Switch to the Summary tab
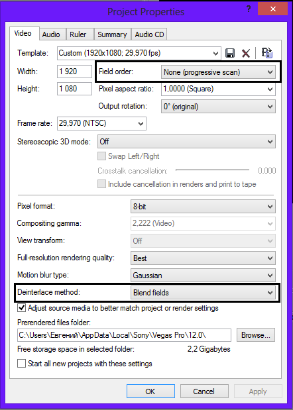Screen dimensions: 293x410 tap(112, 34)
